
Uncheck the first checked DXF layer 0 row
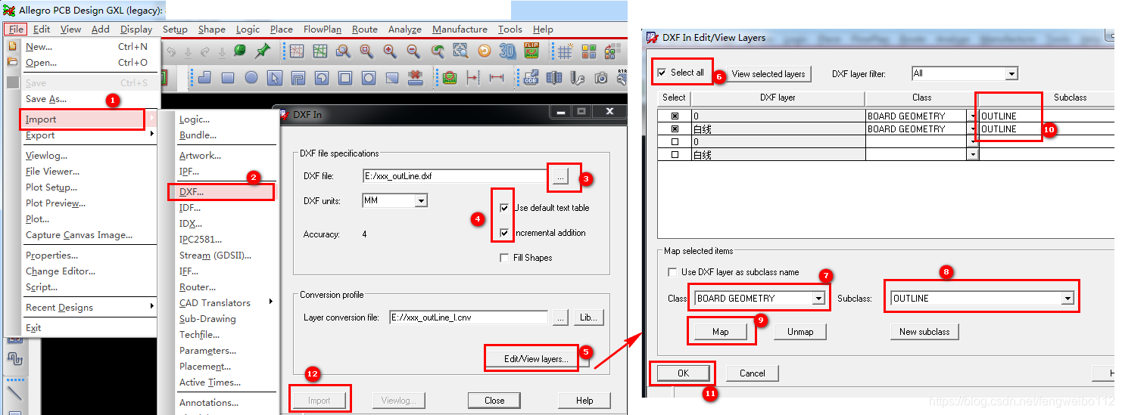coord(675,116)
